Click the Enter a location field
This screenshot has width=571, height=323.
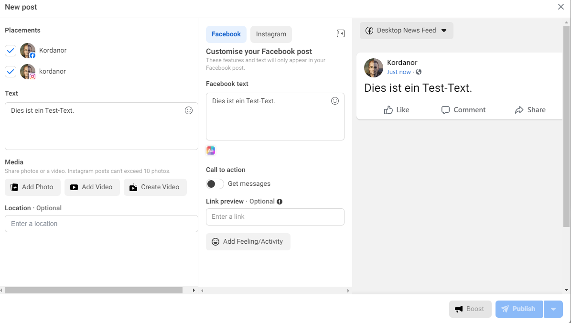coord(101,224)
